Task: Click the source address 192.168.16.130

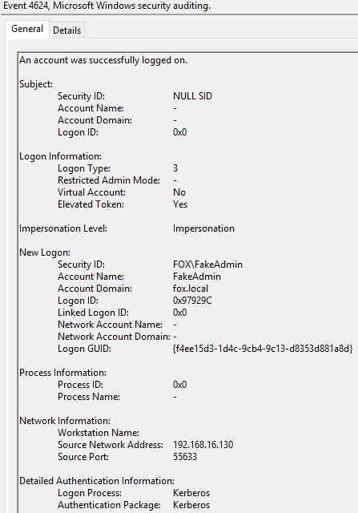Action: coord(203,445)
